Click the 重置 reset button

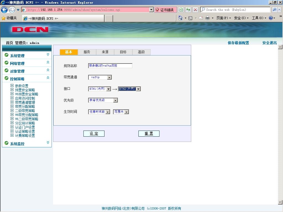149,134
